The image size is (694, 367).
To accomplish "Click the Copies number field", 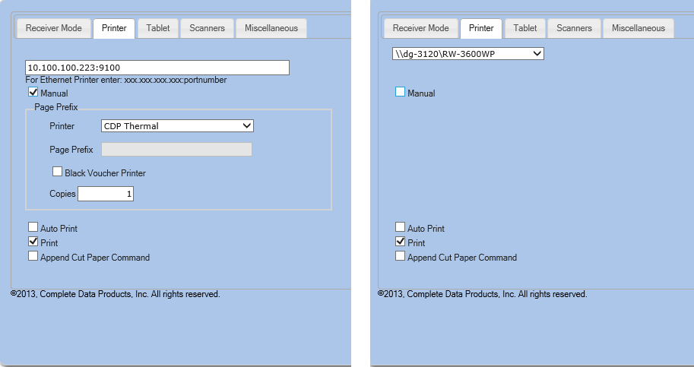I will 106,194.
